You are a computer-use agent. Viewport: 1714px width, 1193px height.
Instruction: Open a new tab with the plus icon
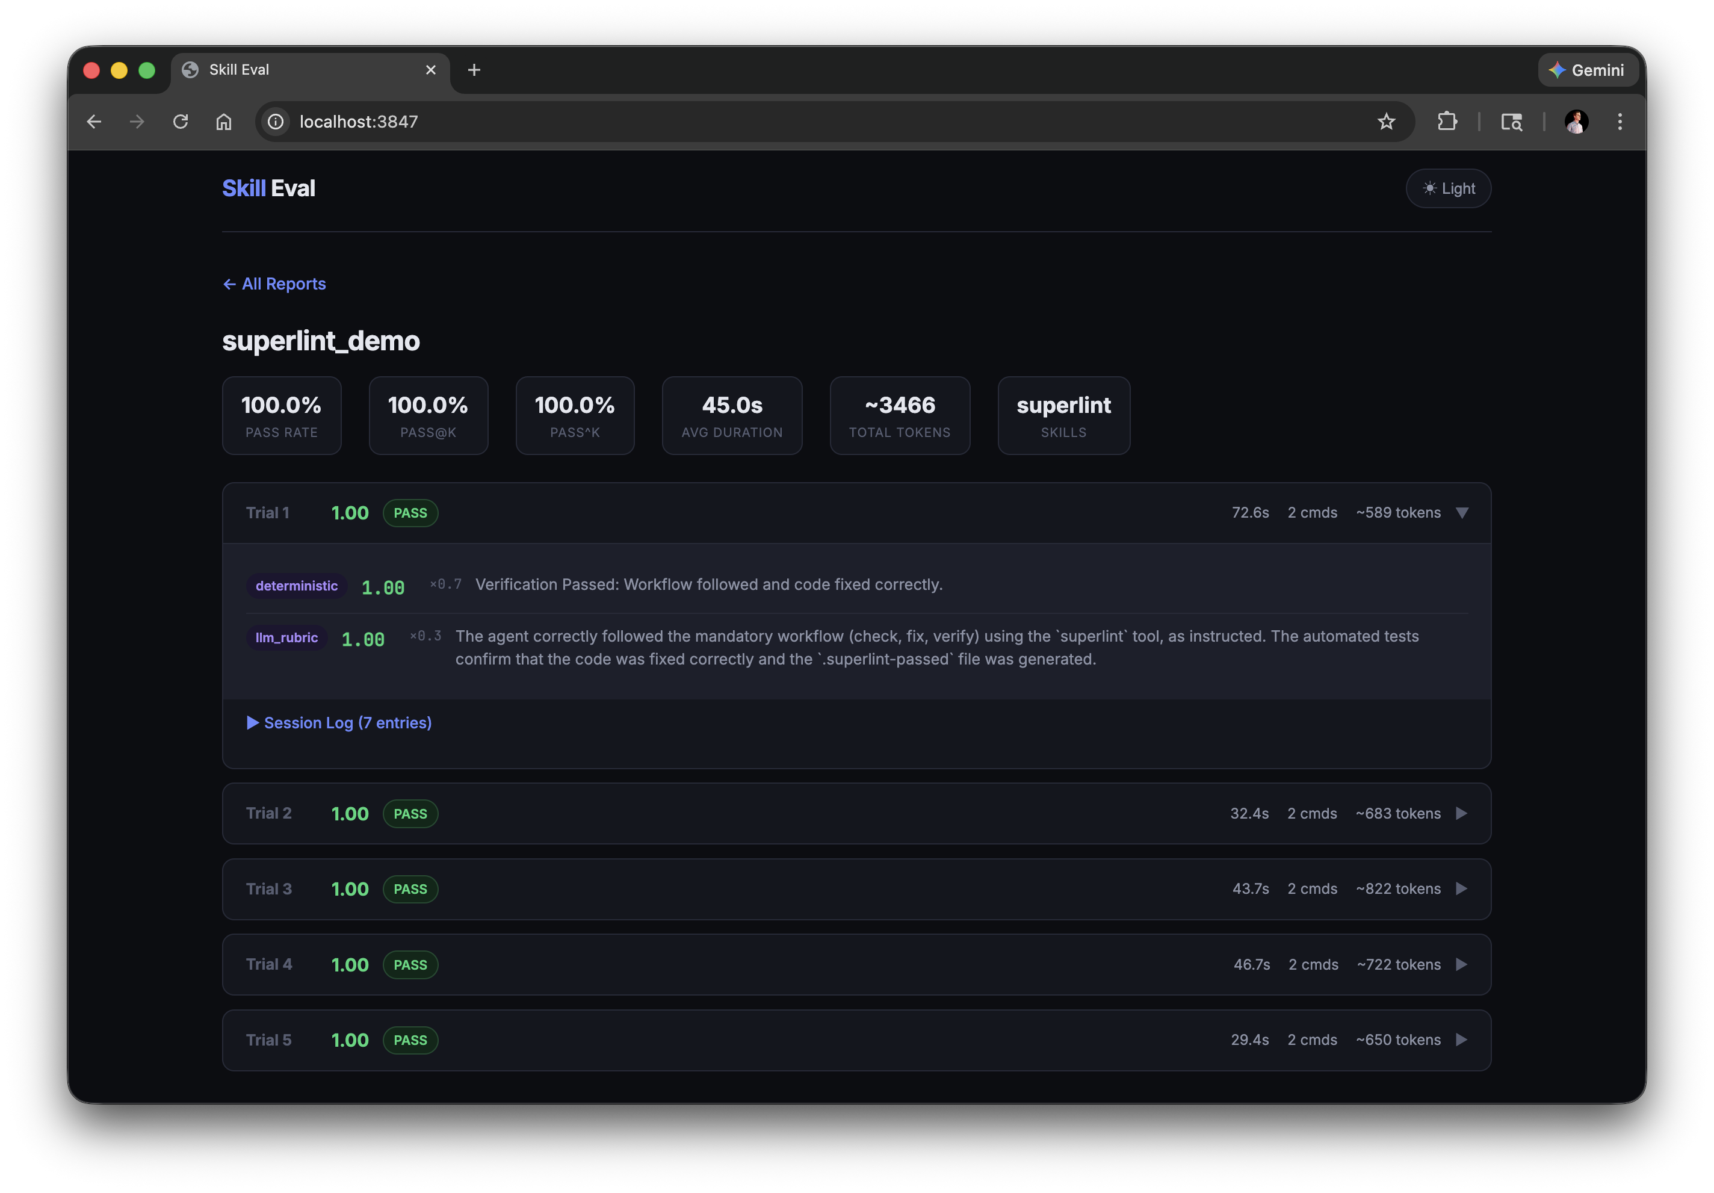point(475,69)
